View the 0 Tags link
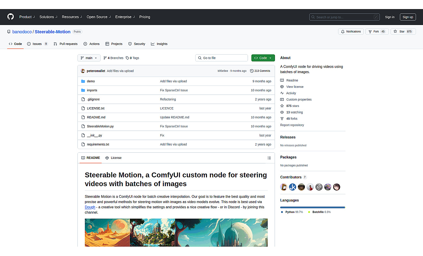The image size is (423, 256). (x=132, y=58)
